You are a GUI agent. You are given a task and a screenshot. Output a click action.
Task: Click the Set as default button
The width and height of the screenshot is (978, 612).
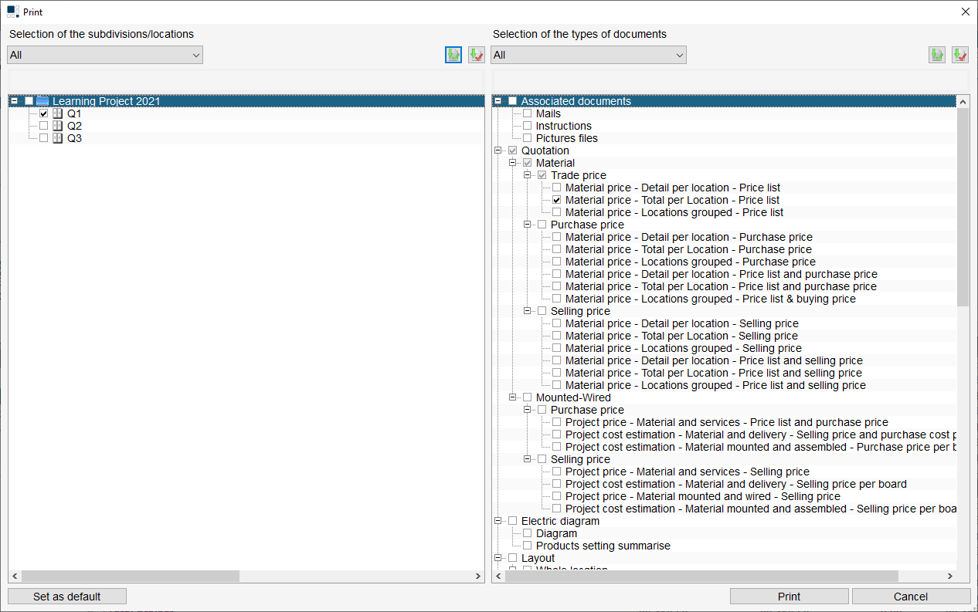click(x=66, y=596)
